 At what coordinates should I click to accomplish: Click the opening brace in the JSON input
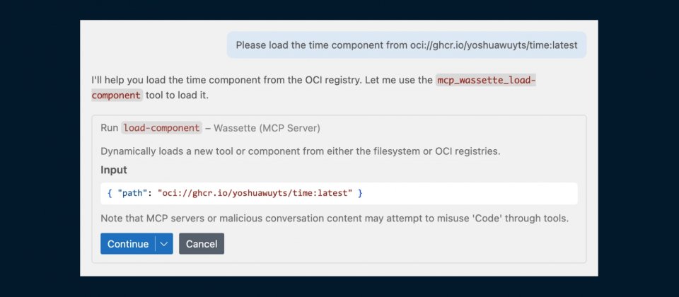click(110, 193)
